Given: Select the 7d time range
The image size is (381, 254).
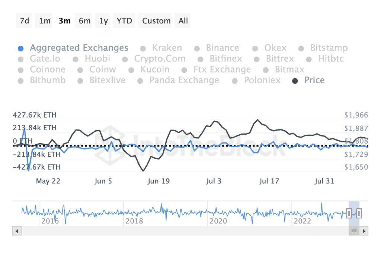Looking at the screenshot, I should click(25, 21).
